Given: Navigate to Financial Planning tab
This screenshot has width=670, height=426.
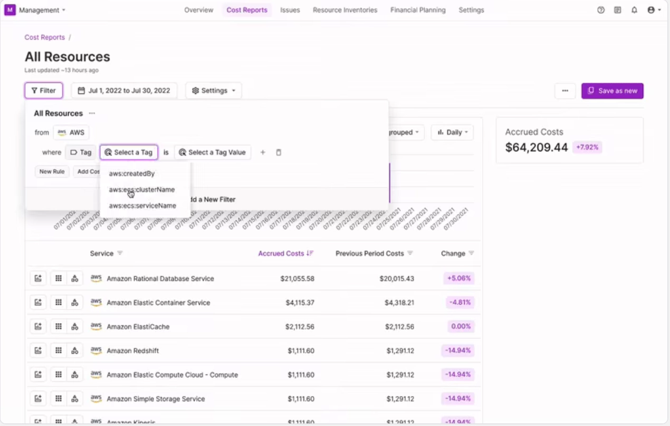Looking at the screenshot, I should click(x=418, y=10).
